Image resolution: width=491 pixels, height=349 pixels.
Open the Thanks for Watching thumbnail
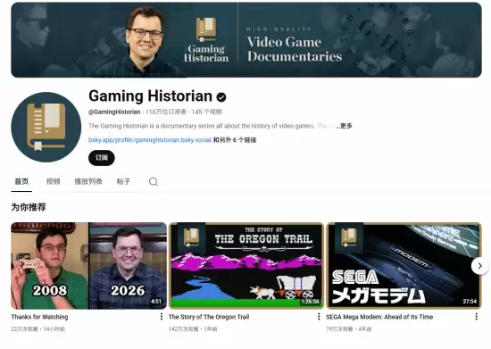pos(89,266)
